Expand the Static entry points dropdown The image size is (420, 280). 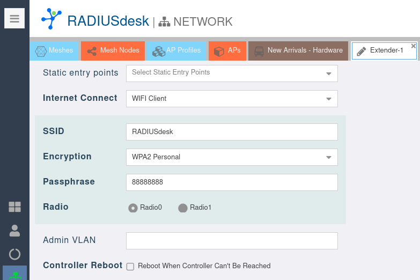[328, 73]
